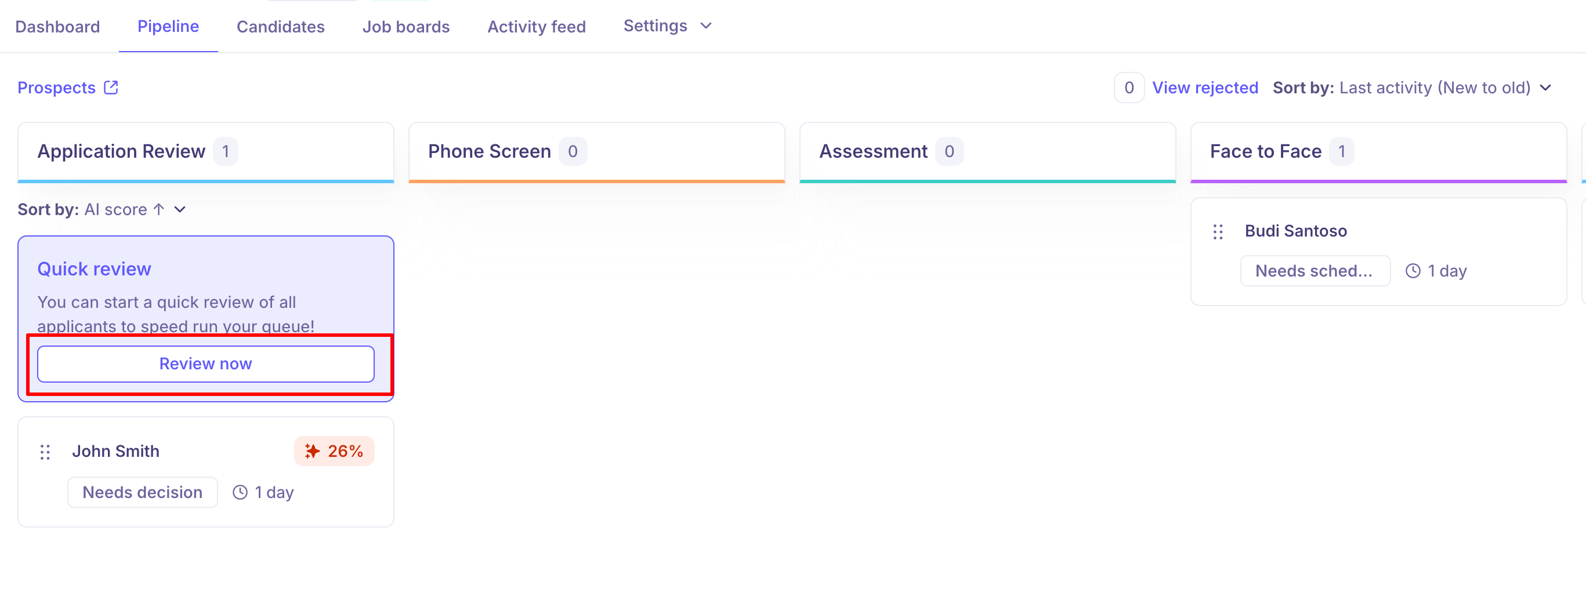Click Budi Santoso's drag handle icon
The image size is (1586, 596).
tap(1217, 232)
